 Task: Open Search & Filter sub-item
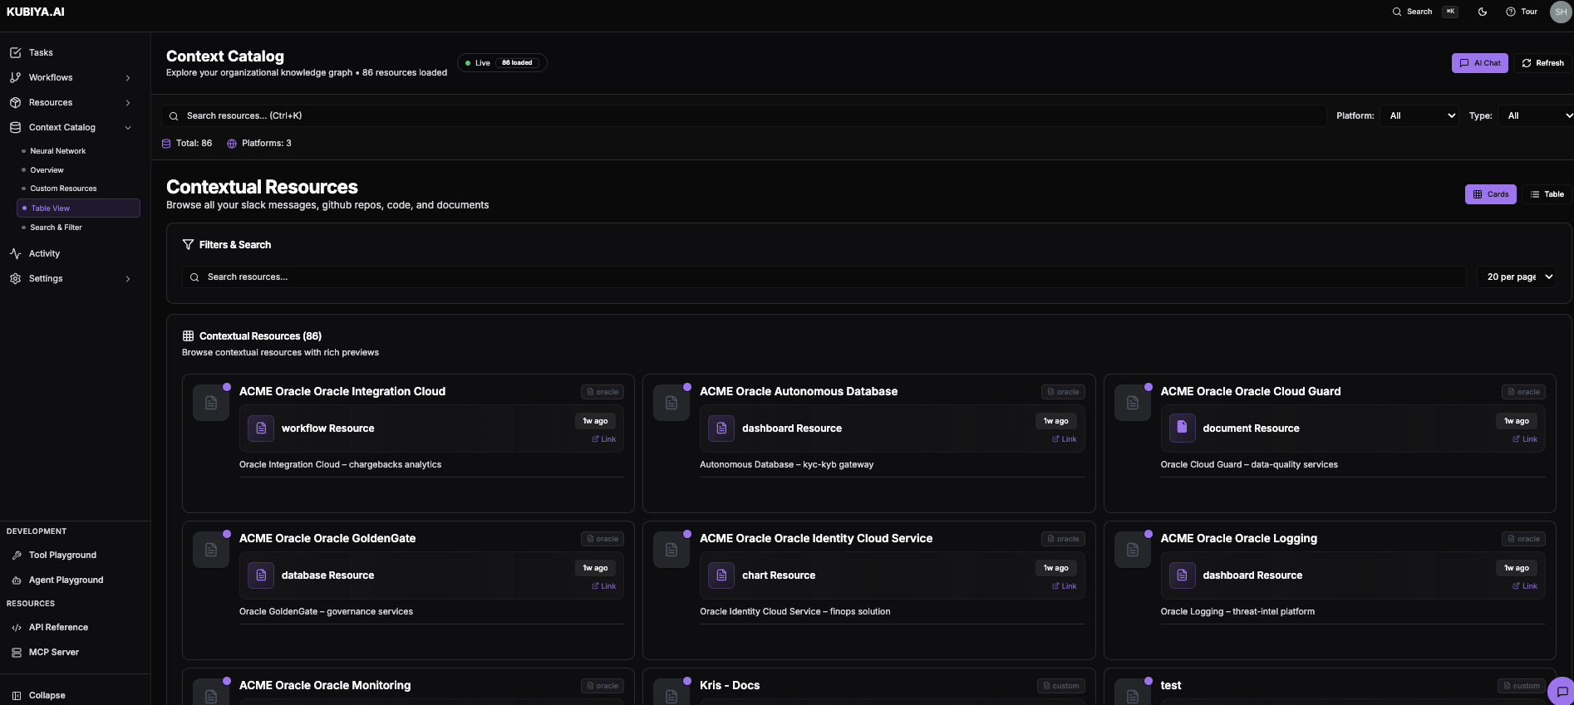click(57, 228)
